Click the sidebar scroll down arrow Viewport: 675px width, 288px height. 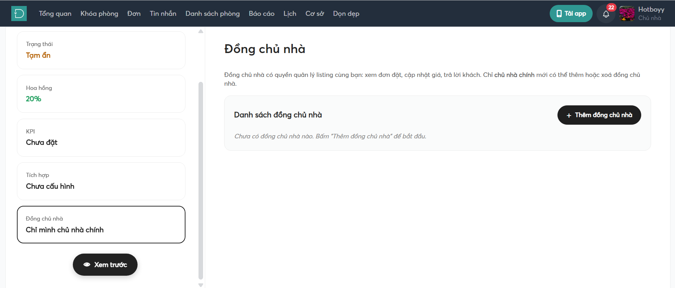pyautogui.click(x=201, y=285)
